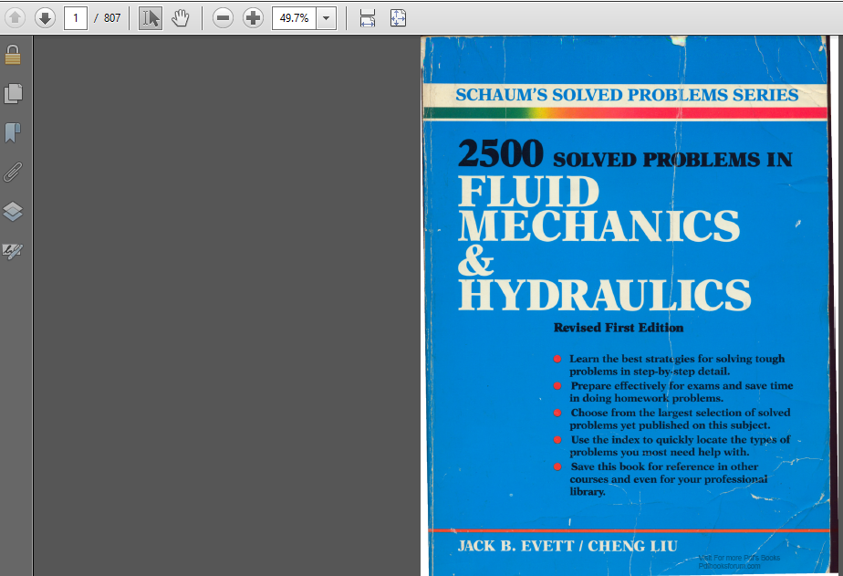Viewport: 843px width, 576px height.
Task: Click 'SCHAUM'S SOLVED PROBLEMS SERIES' heading
Action: (627, 95)
